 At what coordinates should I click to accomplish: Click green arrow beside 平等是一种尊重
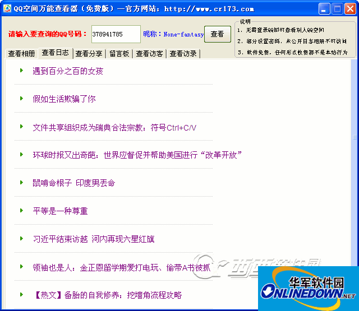[x=21, y=210]
